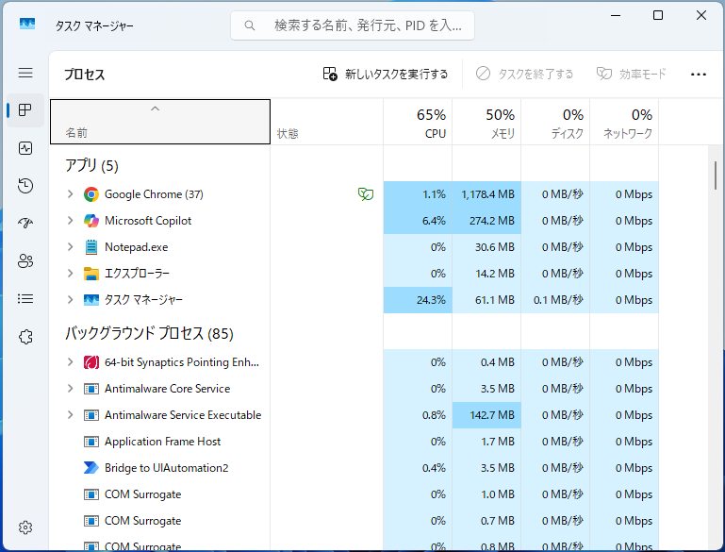The width and height of the screenshot is (725, 552).
Task: Expand the タスク マネージャー process
Action: (x=71, y=300)
